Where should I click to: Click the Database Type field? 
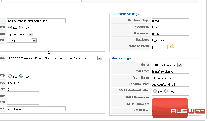pyautogui.click(x=170, y=21)
